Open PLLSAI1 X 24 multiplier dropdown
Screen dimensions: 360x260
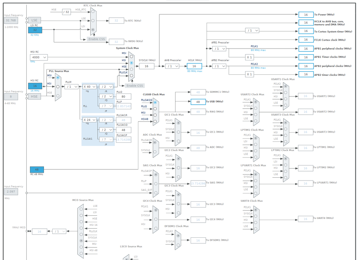tap(89, 120)
